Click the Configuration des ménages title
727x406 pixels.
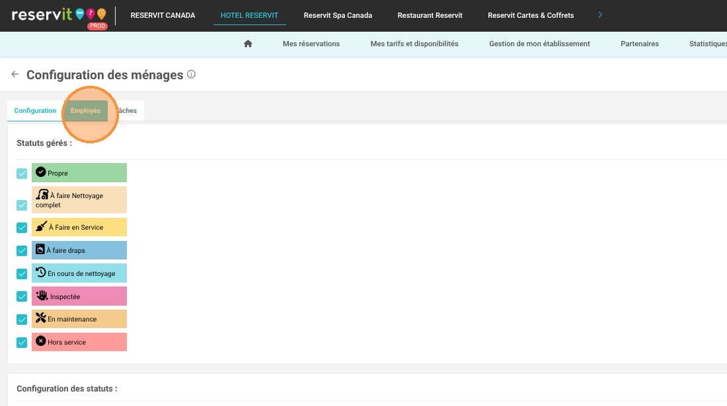click(x=105, y=75)
